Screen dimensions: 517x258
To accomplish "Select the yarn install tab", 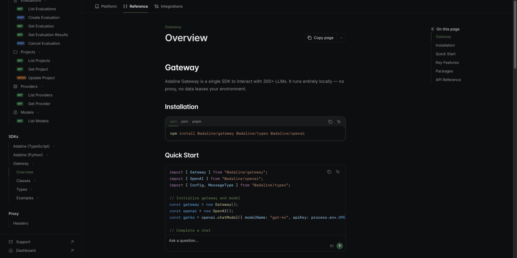I will click(185, 122).
